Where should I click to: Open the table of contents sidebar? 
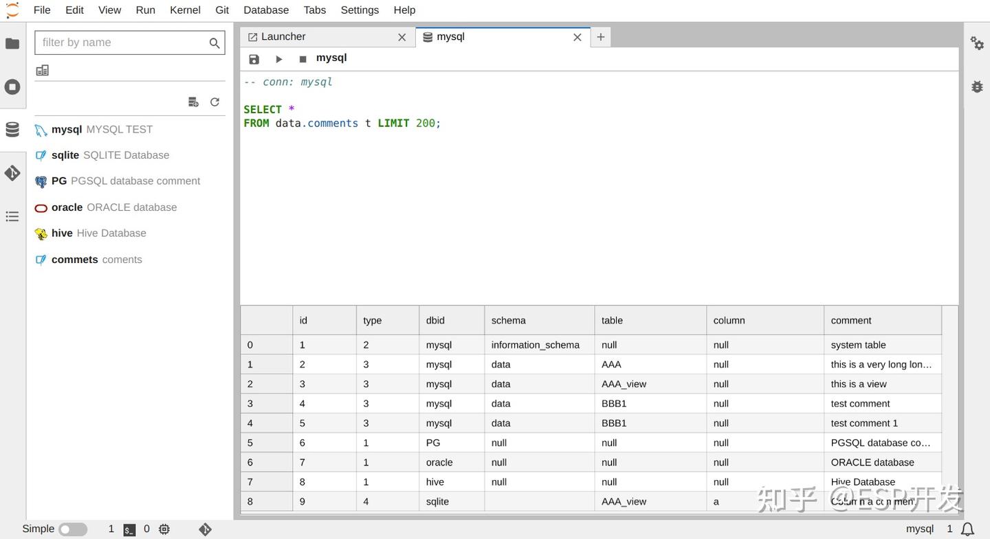[x=12, y=216]
